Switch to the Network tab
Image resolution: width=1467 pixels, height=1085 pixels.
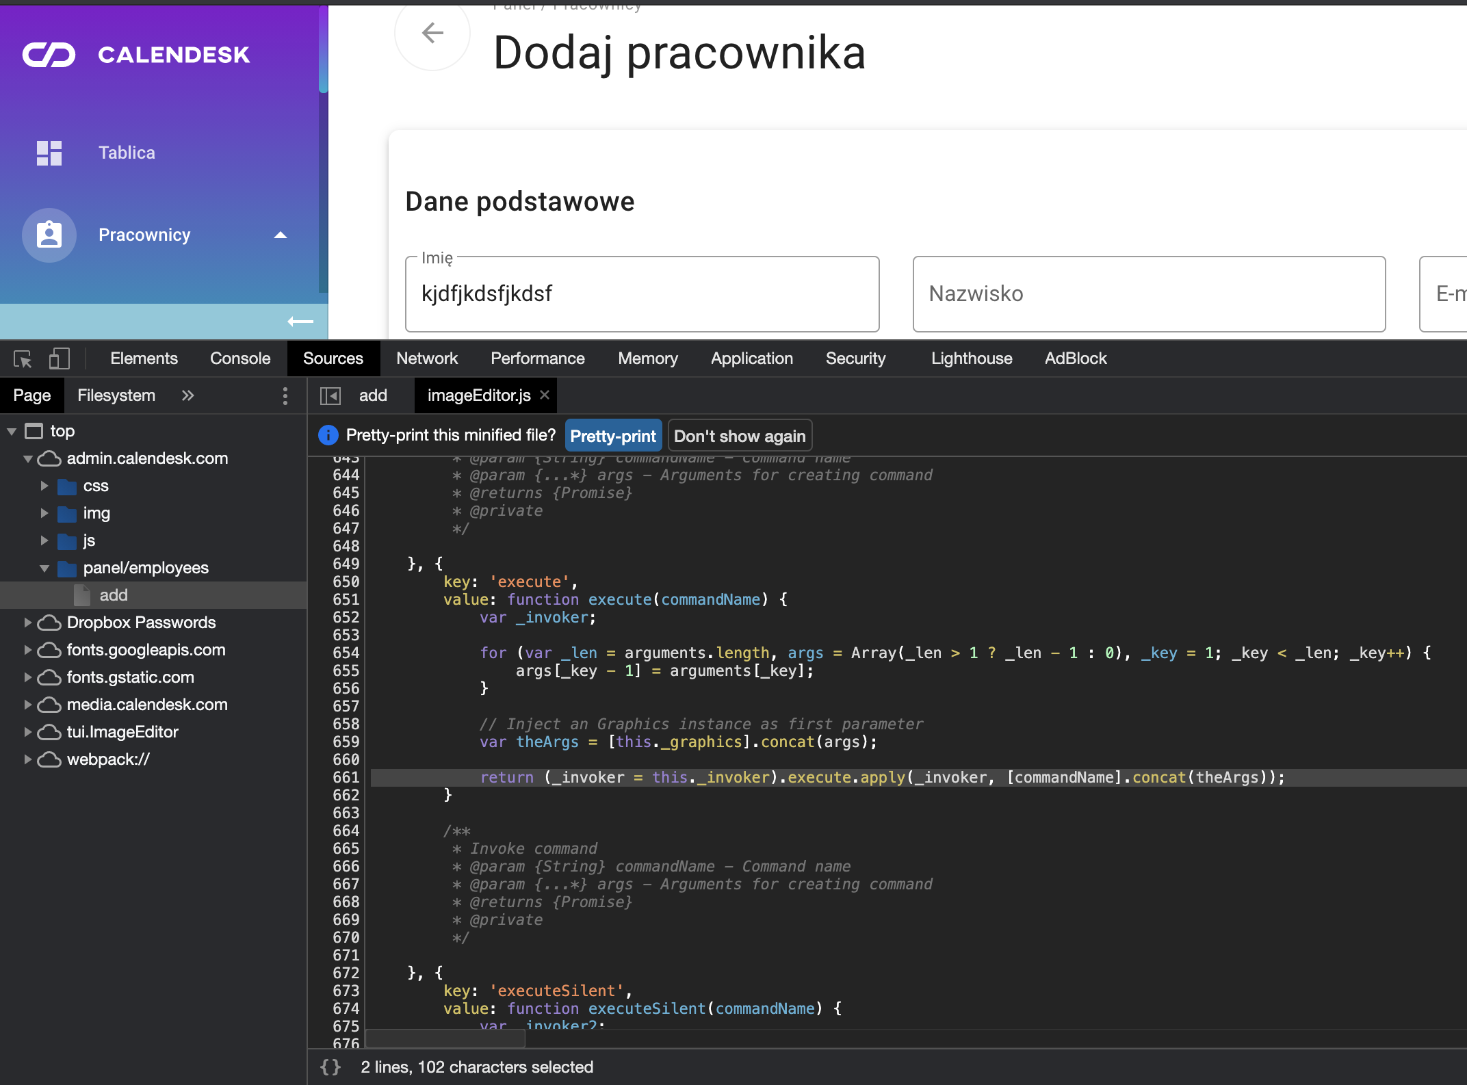(427, 358)
